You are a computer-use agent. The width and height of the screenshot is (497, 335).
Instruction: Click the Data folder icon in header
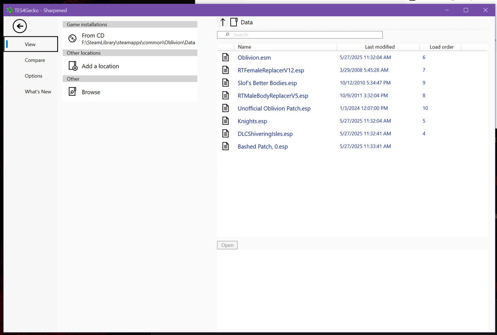pyautogui.click(x=234, y=22)
